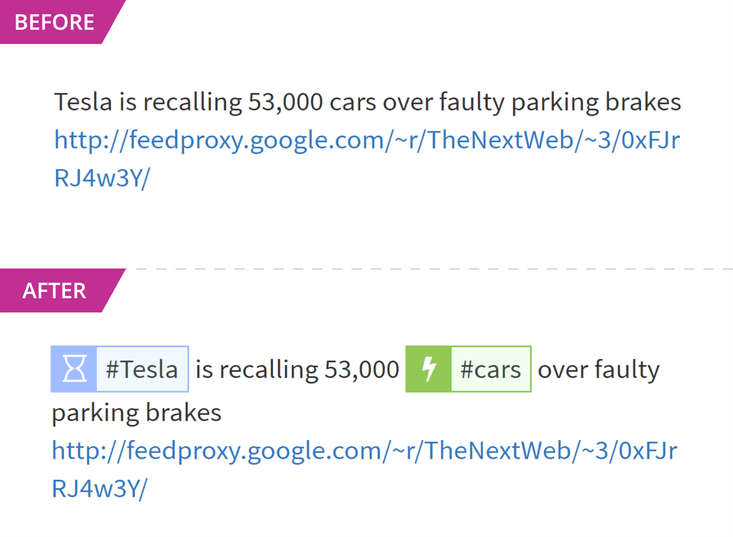Open the feedproxy link in the Before section

tap(366, 140)
